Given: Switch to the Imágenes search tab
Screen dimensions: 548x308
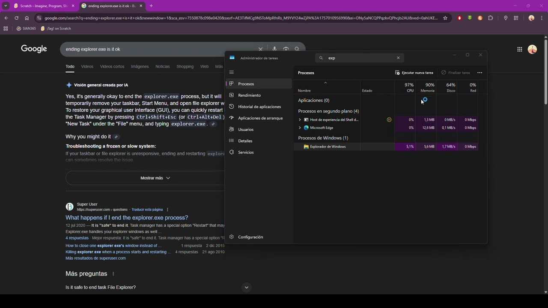Looking at the screenshot, I should [x=140, y=67].
